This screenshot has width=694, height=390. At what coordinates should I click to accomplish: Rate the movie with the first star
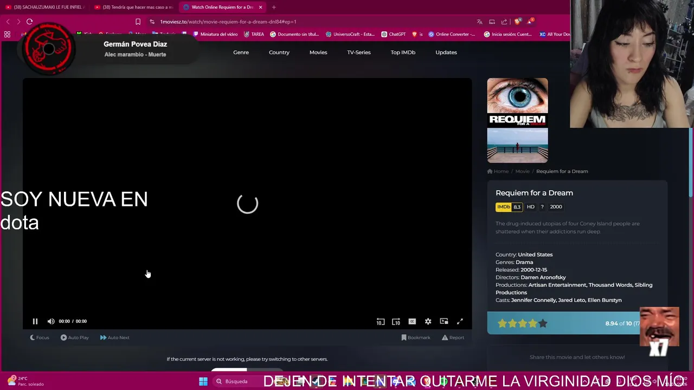(x=502, y=323)
